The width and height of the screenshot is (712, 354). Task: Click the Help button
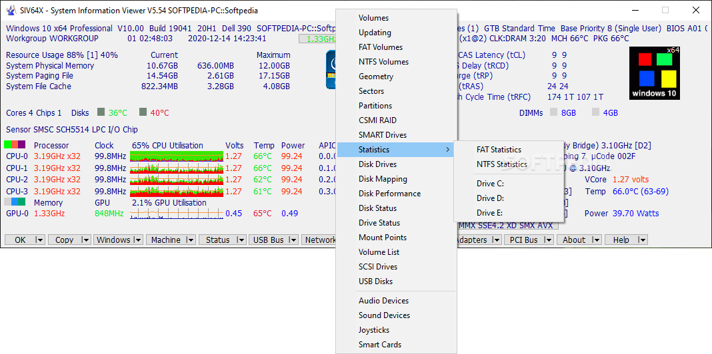click(621, 240)
